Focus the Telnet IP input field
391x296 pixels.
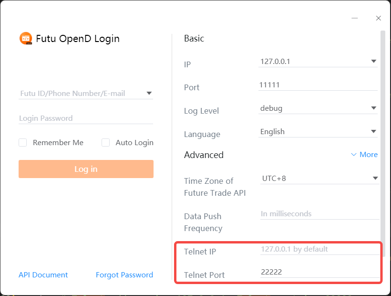click(x=319, y=249)
